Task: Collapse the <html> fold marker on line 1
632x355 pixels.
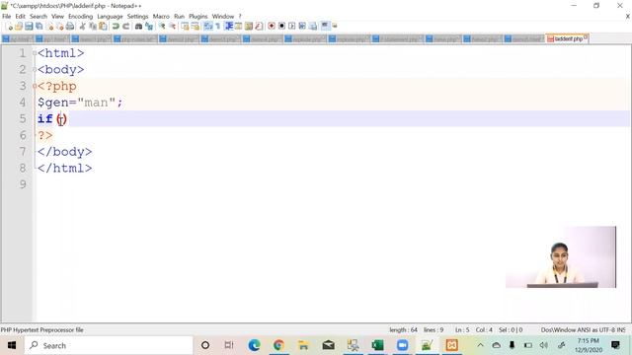Action: pos(35,52)
